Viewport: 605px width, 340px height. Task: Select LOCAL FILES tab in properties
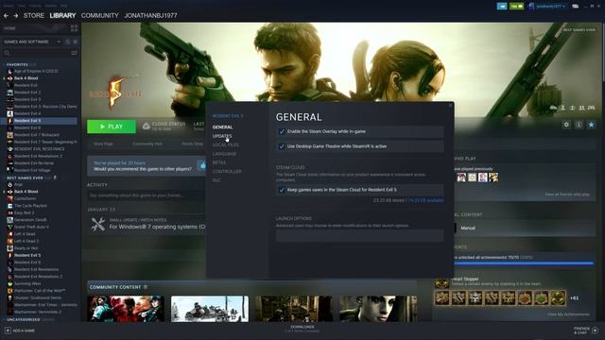click(x=226, y=144)
